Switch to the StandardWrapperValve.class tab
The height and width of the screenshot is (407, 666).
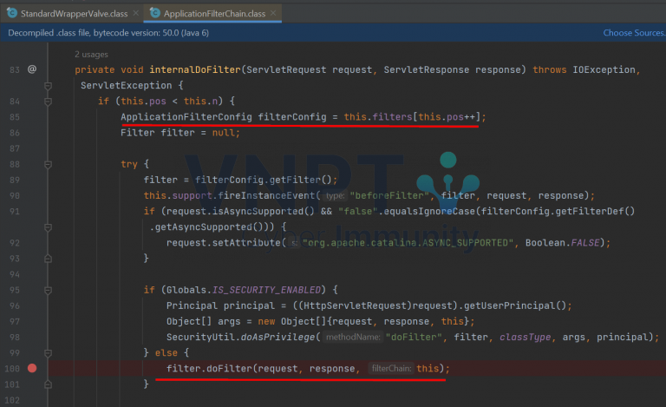(74, 13)
